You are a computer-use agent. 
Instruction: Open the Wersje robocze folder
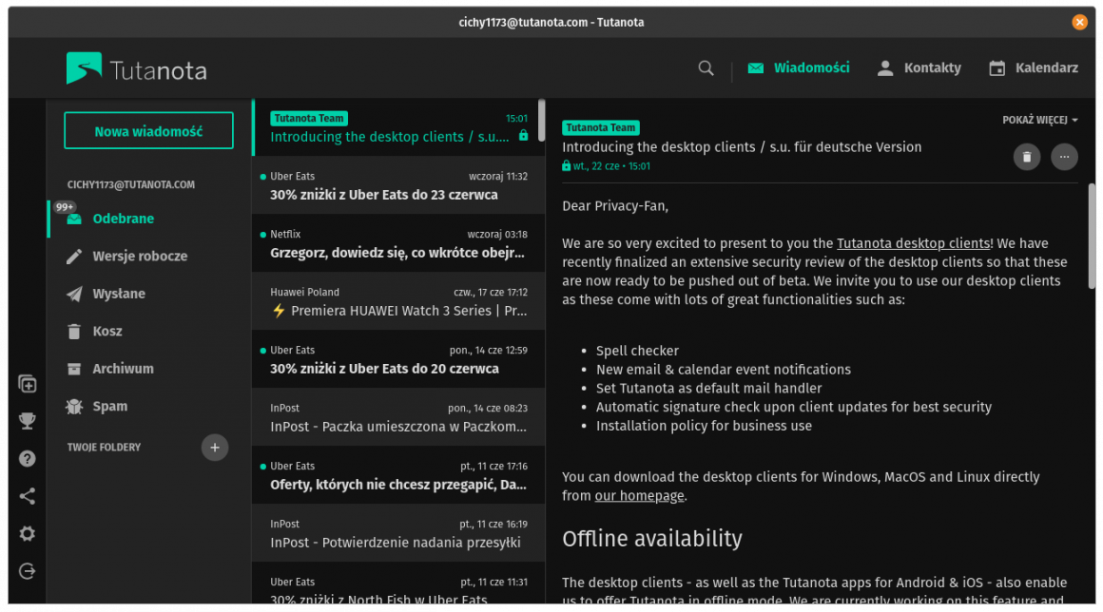140,257
